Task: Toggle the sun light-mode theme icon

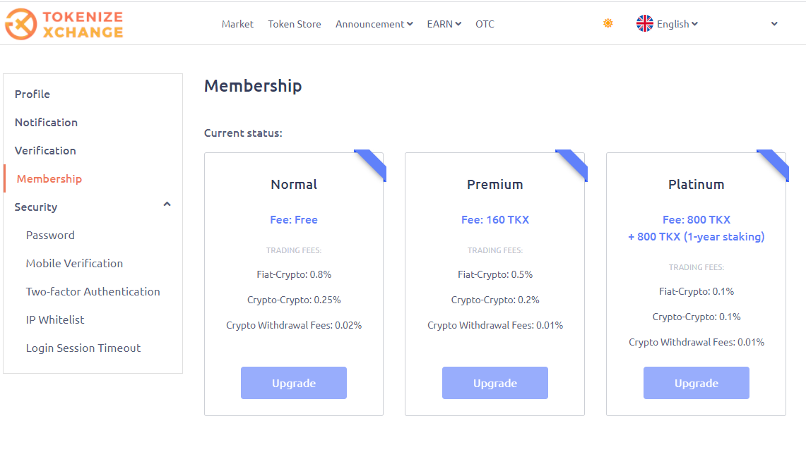Action: coord(608,23)
